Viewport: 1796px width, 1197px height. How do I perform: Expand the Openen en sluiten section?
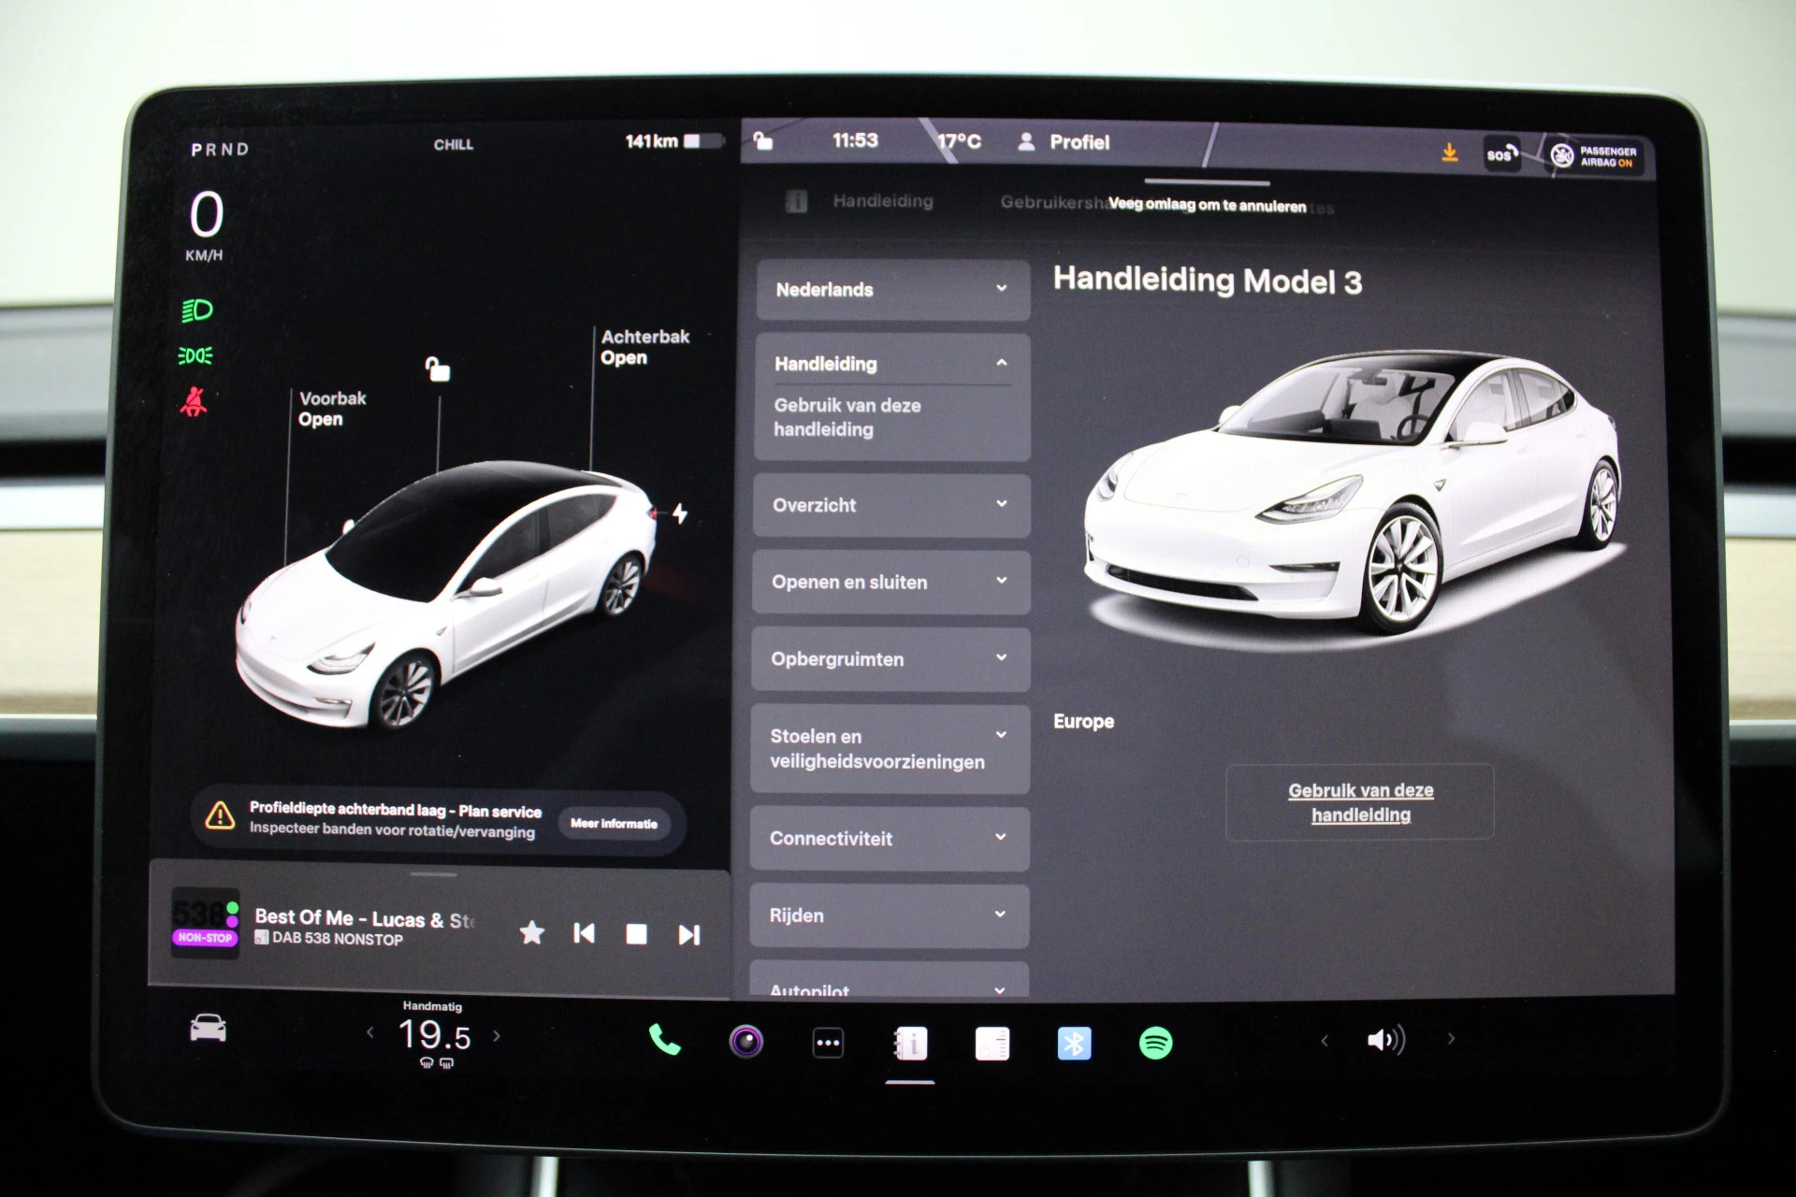coord(891,582)
